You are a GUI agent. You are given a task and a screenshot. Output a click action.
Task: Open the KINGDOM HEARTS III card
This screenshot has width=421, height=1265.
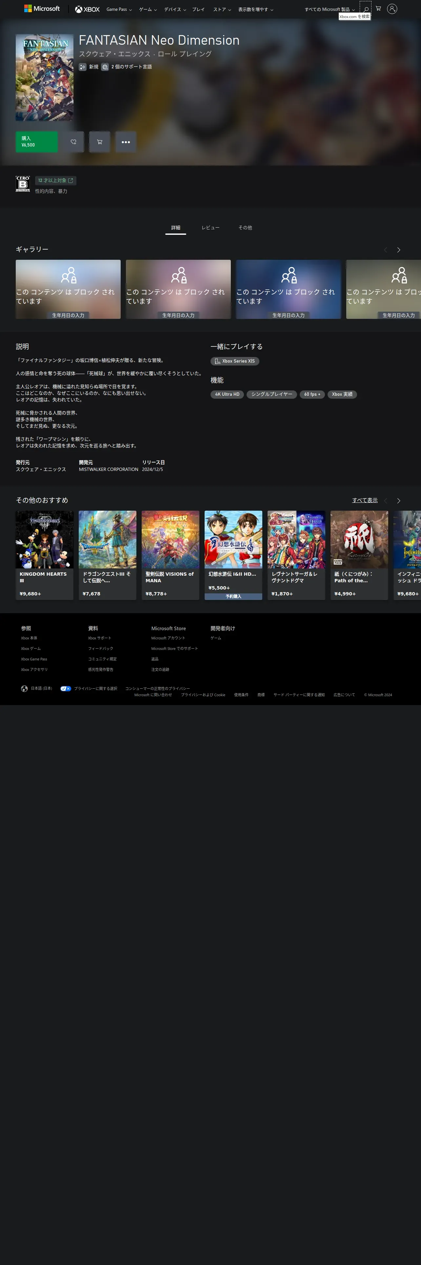tap(45, 555)
